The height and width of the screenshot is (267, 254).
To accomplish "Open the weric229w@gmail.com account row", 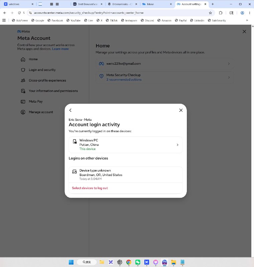I will click(x=164, y=64).
